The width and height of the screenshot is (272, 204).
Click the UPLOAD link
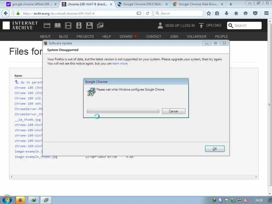(x=214, y=25)
